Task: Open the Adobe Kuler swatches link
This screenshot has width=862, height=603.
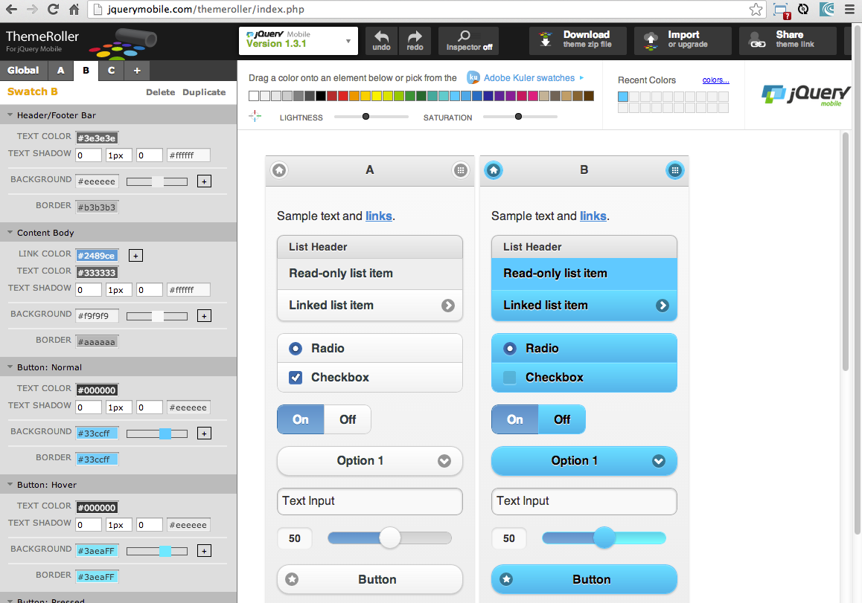Action: pyautogui.click(x=529, y=77)
